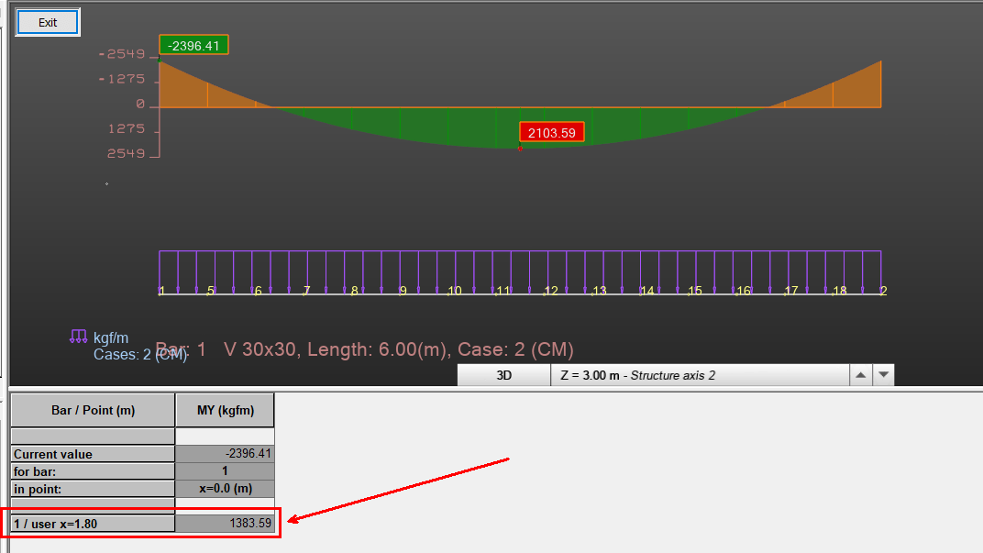Open the 'Z = 3.00 m - Structure axis 2' selector

697,374
